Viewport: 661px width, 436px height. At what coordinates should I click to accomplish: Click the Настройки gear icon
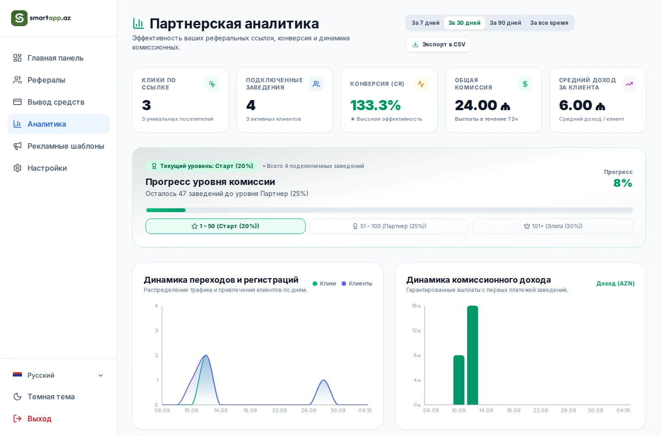coord(17,168)
